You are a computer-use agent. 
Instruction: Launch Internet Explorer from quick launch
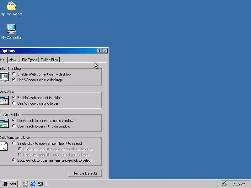click(33, 184)
